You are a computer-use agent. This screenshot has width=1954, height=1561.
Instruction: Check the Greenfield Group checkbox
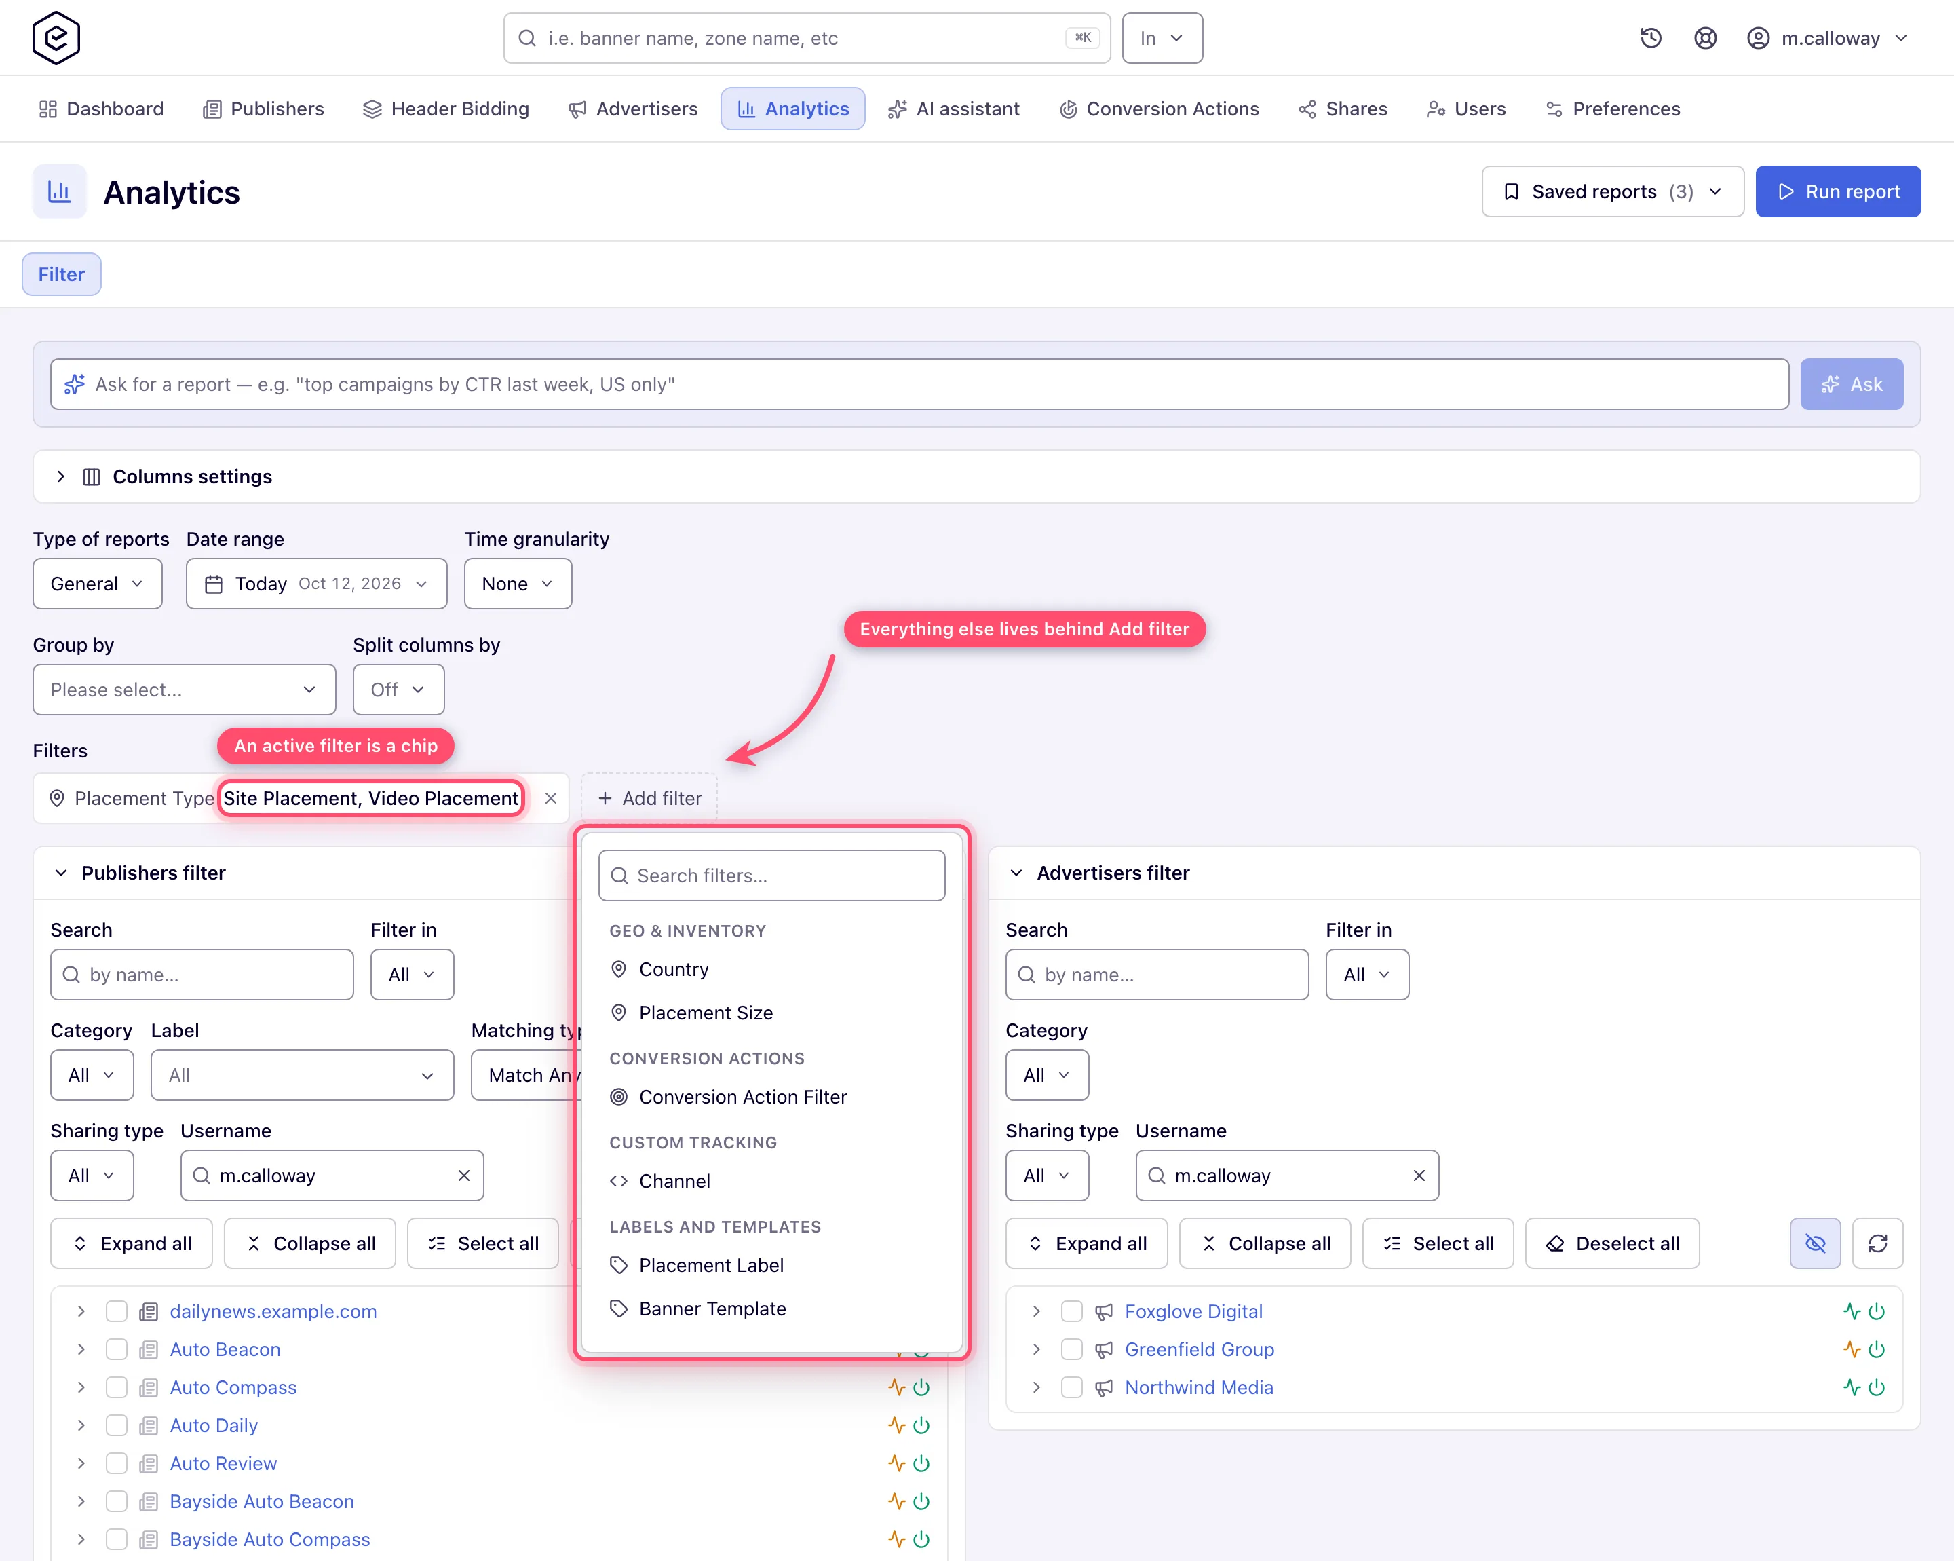point(1071,1350)
